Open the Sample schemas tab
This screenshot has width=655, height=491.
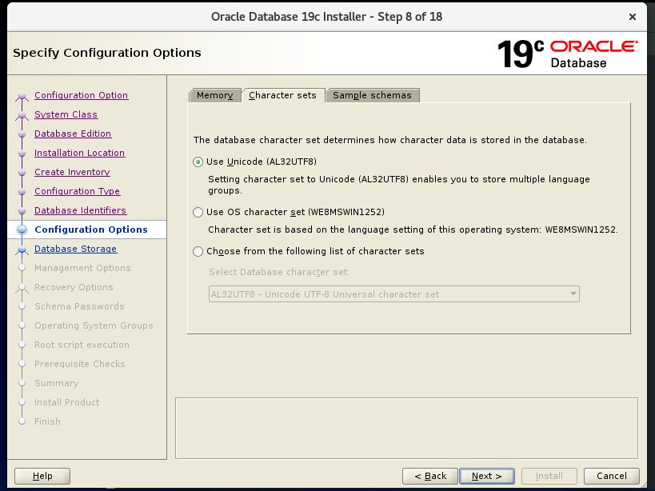(372, 95)
